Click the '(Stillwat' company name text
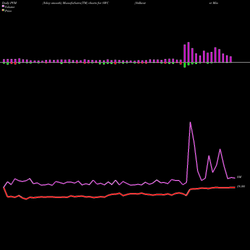Screen dimensions: 250x250 140,3
